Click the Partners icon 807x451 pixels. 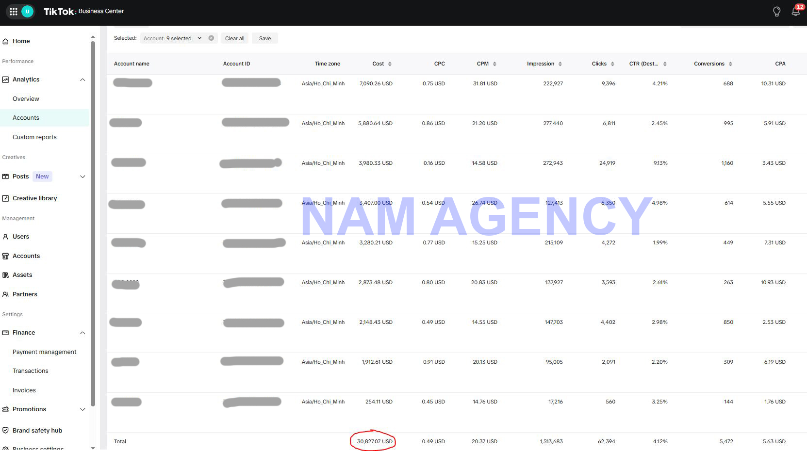click(x=5, y=294)
